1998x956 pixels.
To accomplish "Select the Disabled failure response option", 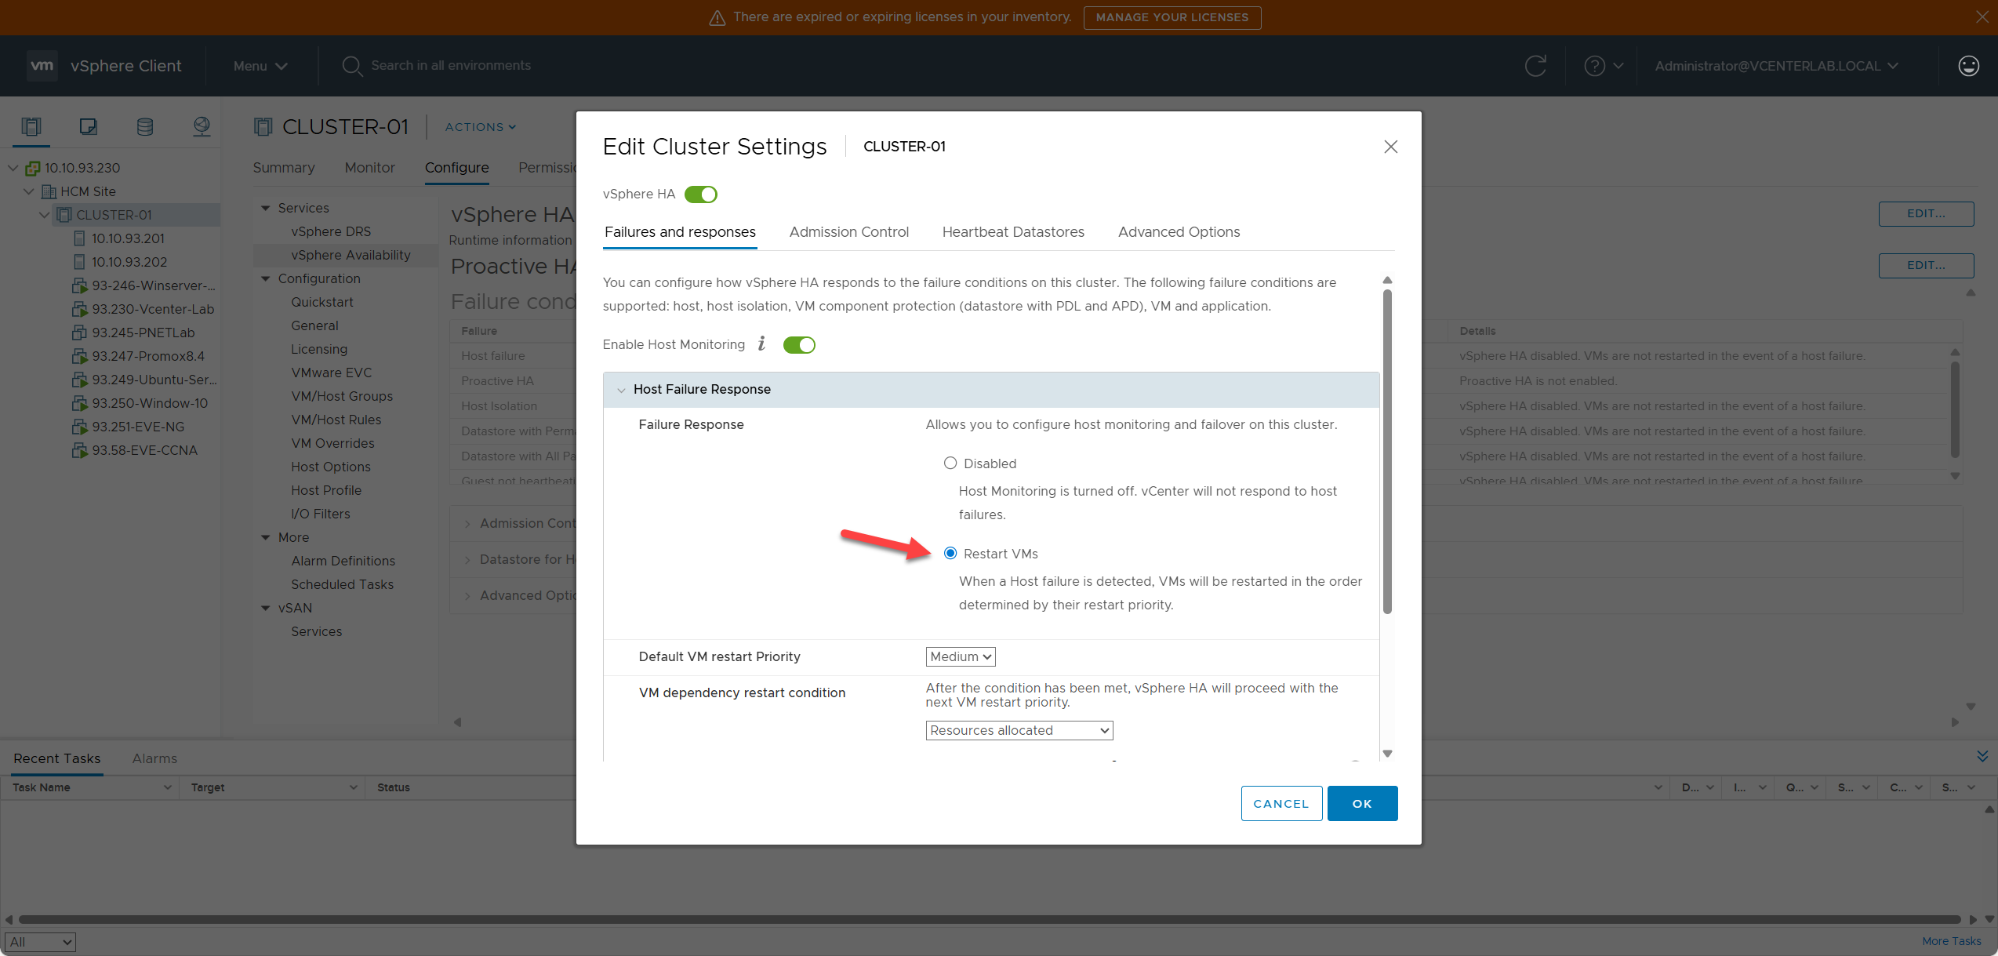I will point(950,463).
